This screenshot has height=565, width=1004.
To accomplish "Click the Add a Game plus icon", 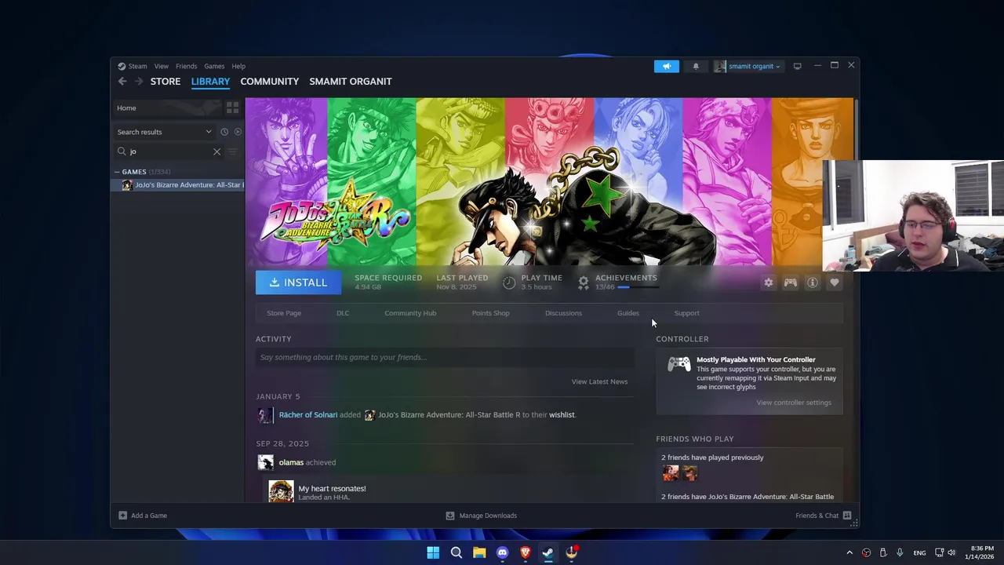I will (x=122, y=516).
